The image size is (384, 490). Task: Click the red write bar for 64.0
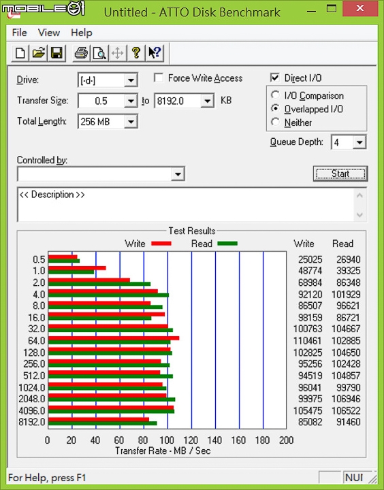click(x=114, y=338)
